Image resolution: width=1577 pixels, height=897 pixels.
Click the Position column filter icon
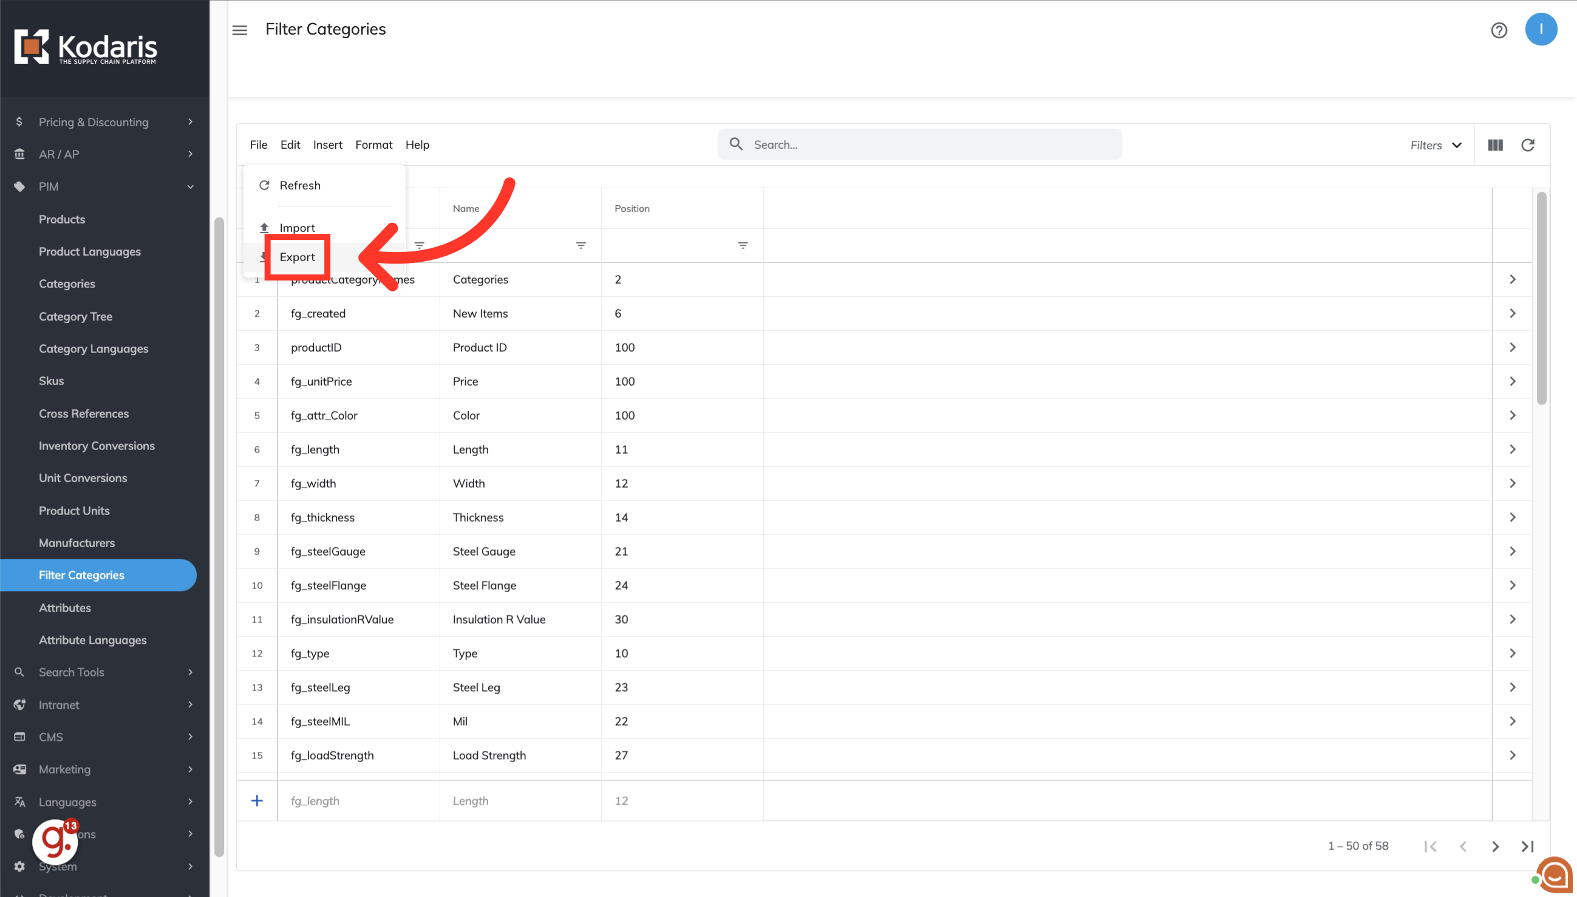(742, 245)
